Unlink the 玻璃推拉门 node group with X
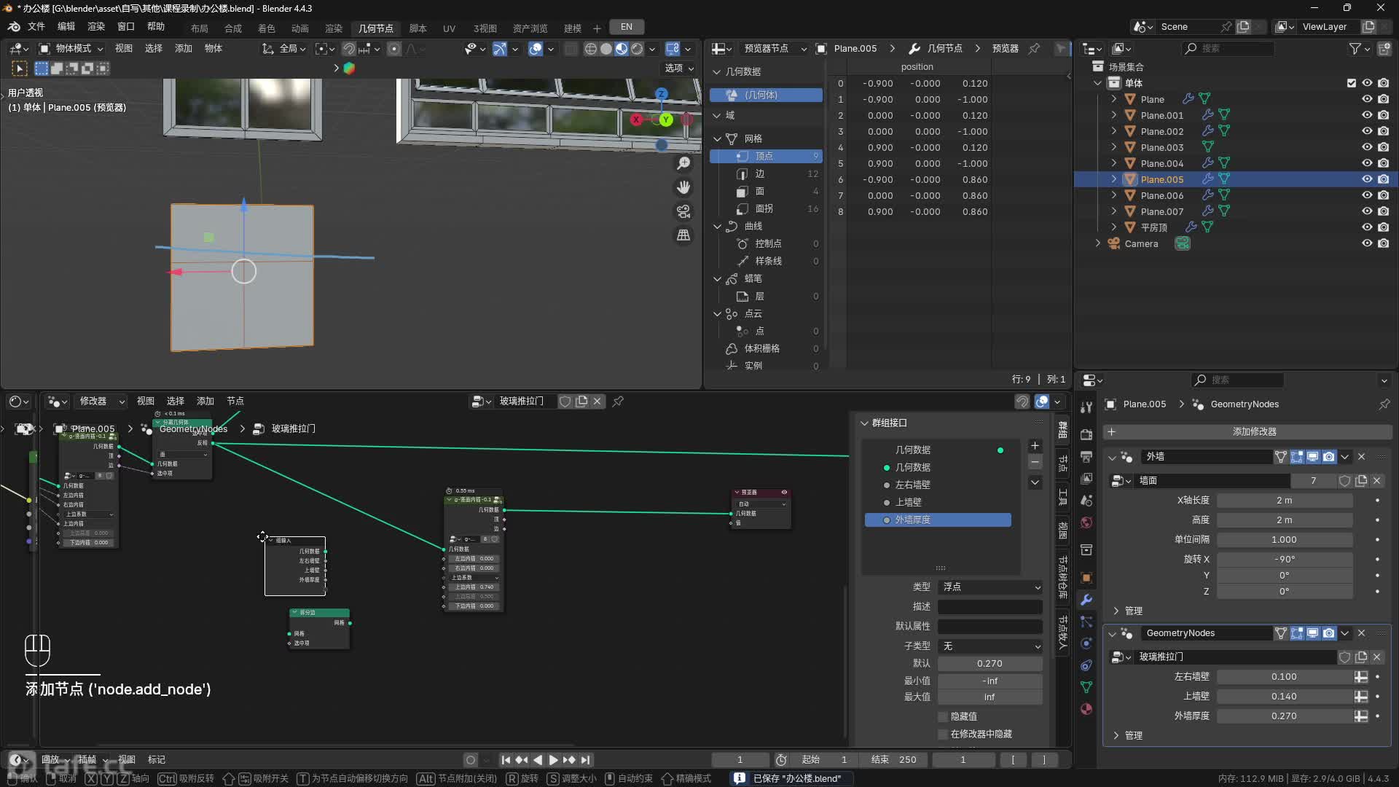This screenshot has height=787, width=1399. [x=597, y=402]
